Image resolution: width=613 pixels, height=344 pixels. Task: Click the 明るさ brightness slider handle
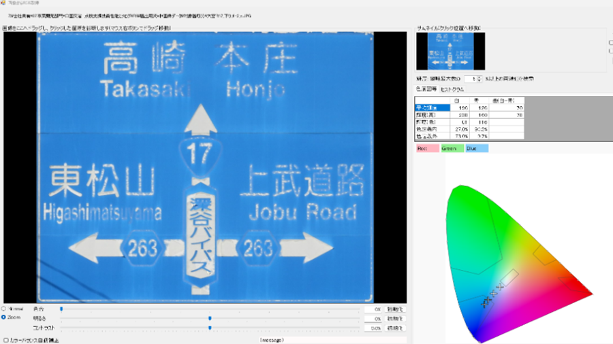210,317
